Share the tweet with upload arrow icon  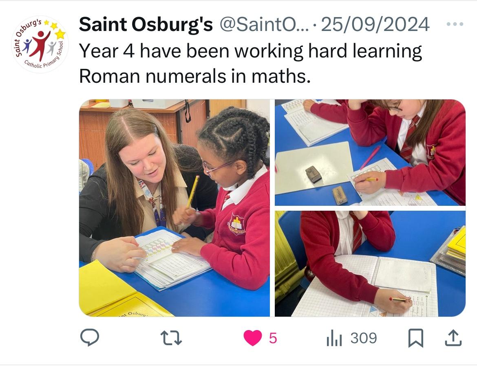pyautogui.click(x=453, y=337)
